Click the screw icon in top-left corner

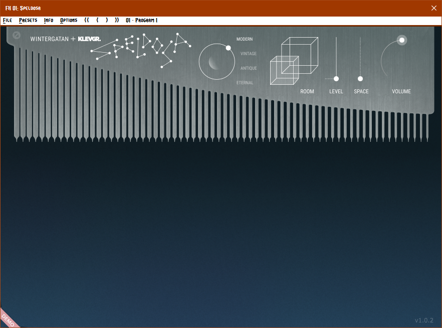tap(17, 36)
